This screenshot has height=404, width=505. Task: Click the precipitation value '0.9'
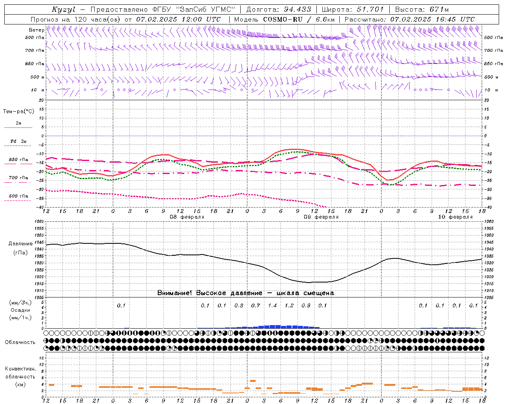tap(306, 305)
